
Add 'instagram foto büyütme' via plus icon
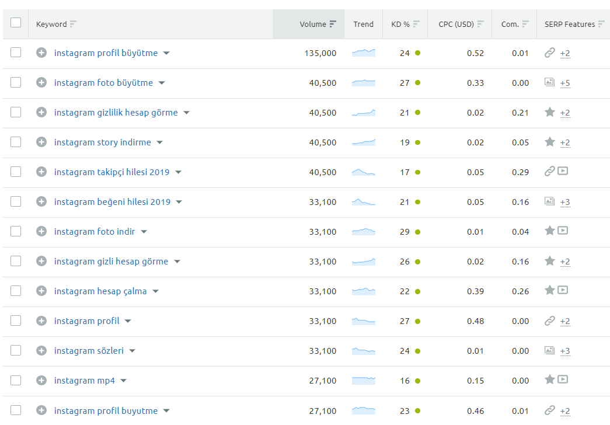click(41, 82)
